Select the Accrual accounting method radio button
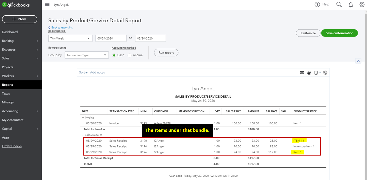This screenshot has height=180, width=367. 129,55
